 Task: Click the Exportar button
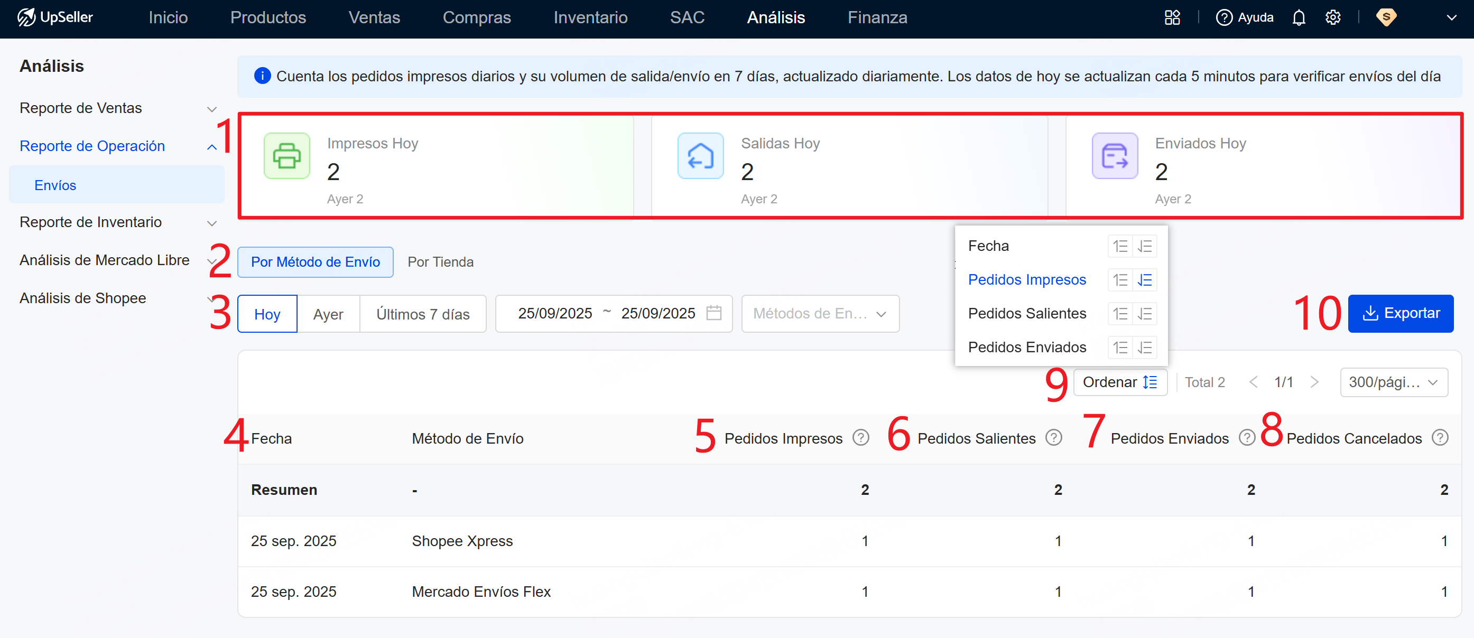point(1400,313)
